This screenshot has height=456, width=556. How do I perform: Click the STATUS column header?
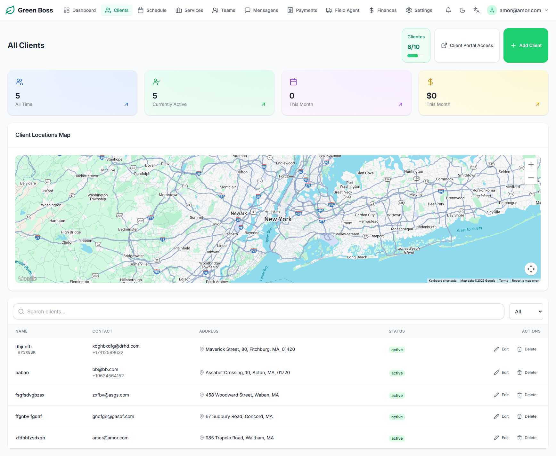[x=397, y=331]
